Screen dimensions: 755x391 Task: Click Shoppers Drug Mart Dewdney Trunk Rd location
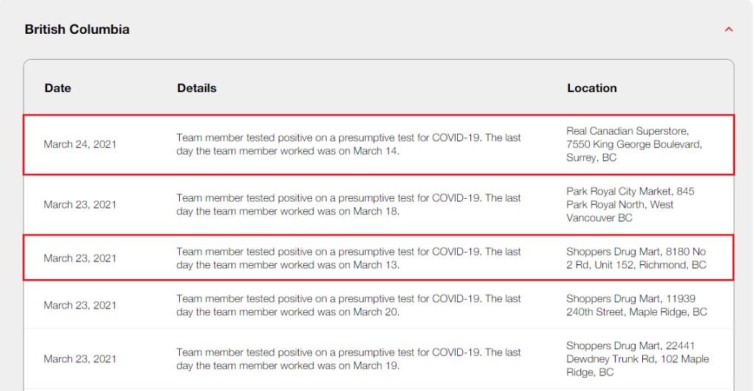point(637,359)
